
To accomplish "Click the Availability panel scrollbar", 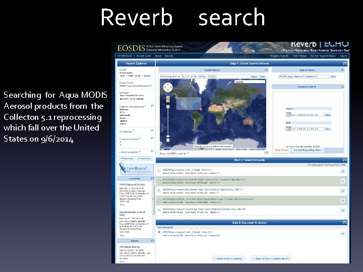I will click(x=153, y=199).
